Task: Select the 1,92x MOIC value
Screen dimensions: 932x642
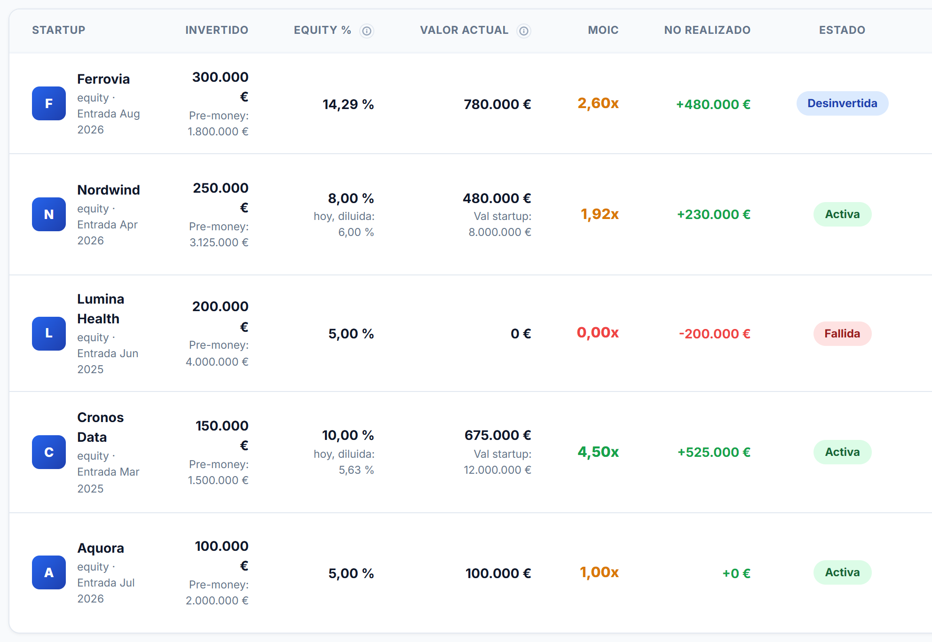Action: [x=600, y=214]
